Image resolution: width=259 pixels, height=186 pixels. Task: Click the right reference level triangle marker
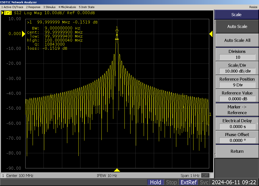(x=211, y=34)
